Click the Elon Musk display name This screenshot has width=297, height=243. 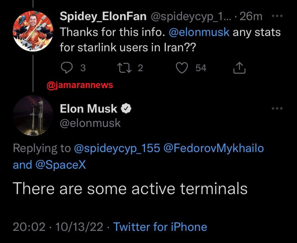point(88,109)
